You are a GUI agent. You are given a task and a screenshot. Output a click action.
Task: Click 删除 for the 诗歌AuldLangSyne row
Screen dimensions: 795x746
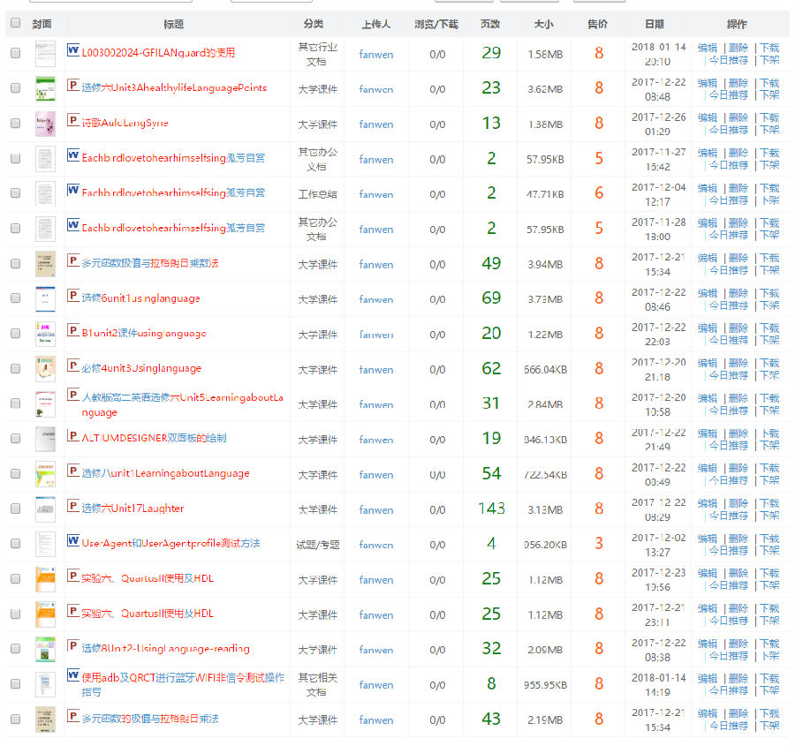tap(738, 117)
